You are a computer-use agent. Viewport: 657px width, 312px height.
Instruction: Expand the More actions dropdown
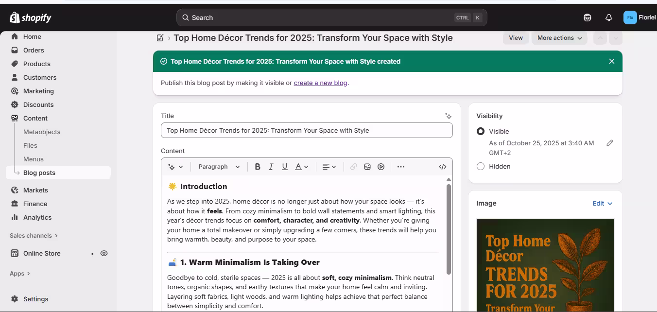tap(559, 38)
